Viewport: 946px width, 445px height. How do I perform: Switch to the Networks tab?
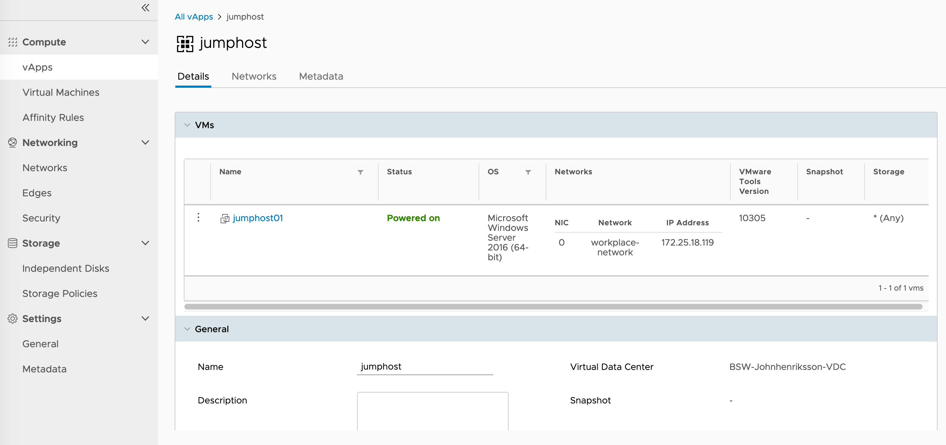[254, 76]
